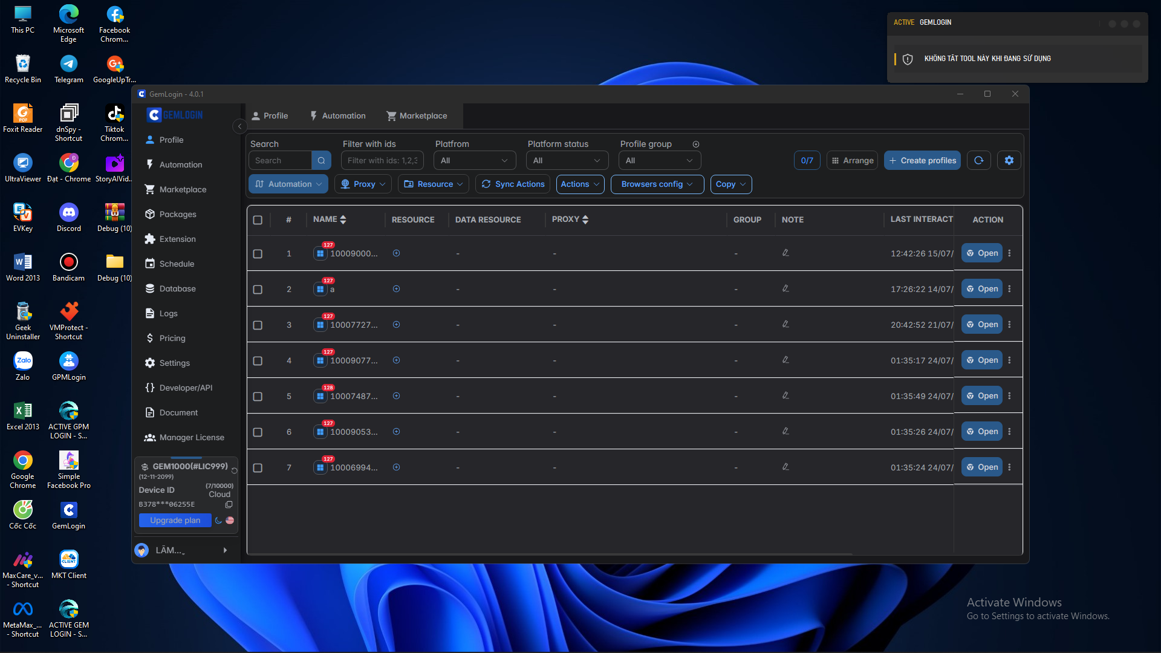Expand the Profile group dropdown

(660, 160)
